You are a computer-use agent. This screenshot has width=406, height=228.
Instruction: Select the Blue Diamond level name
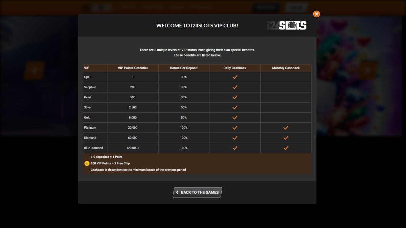coord(93,148)
